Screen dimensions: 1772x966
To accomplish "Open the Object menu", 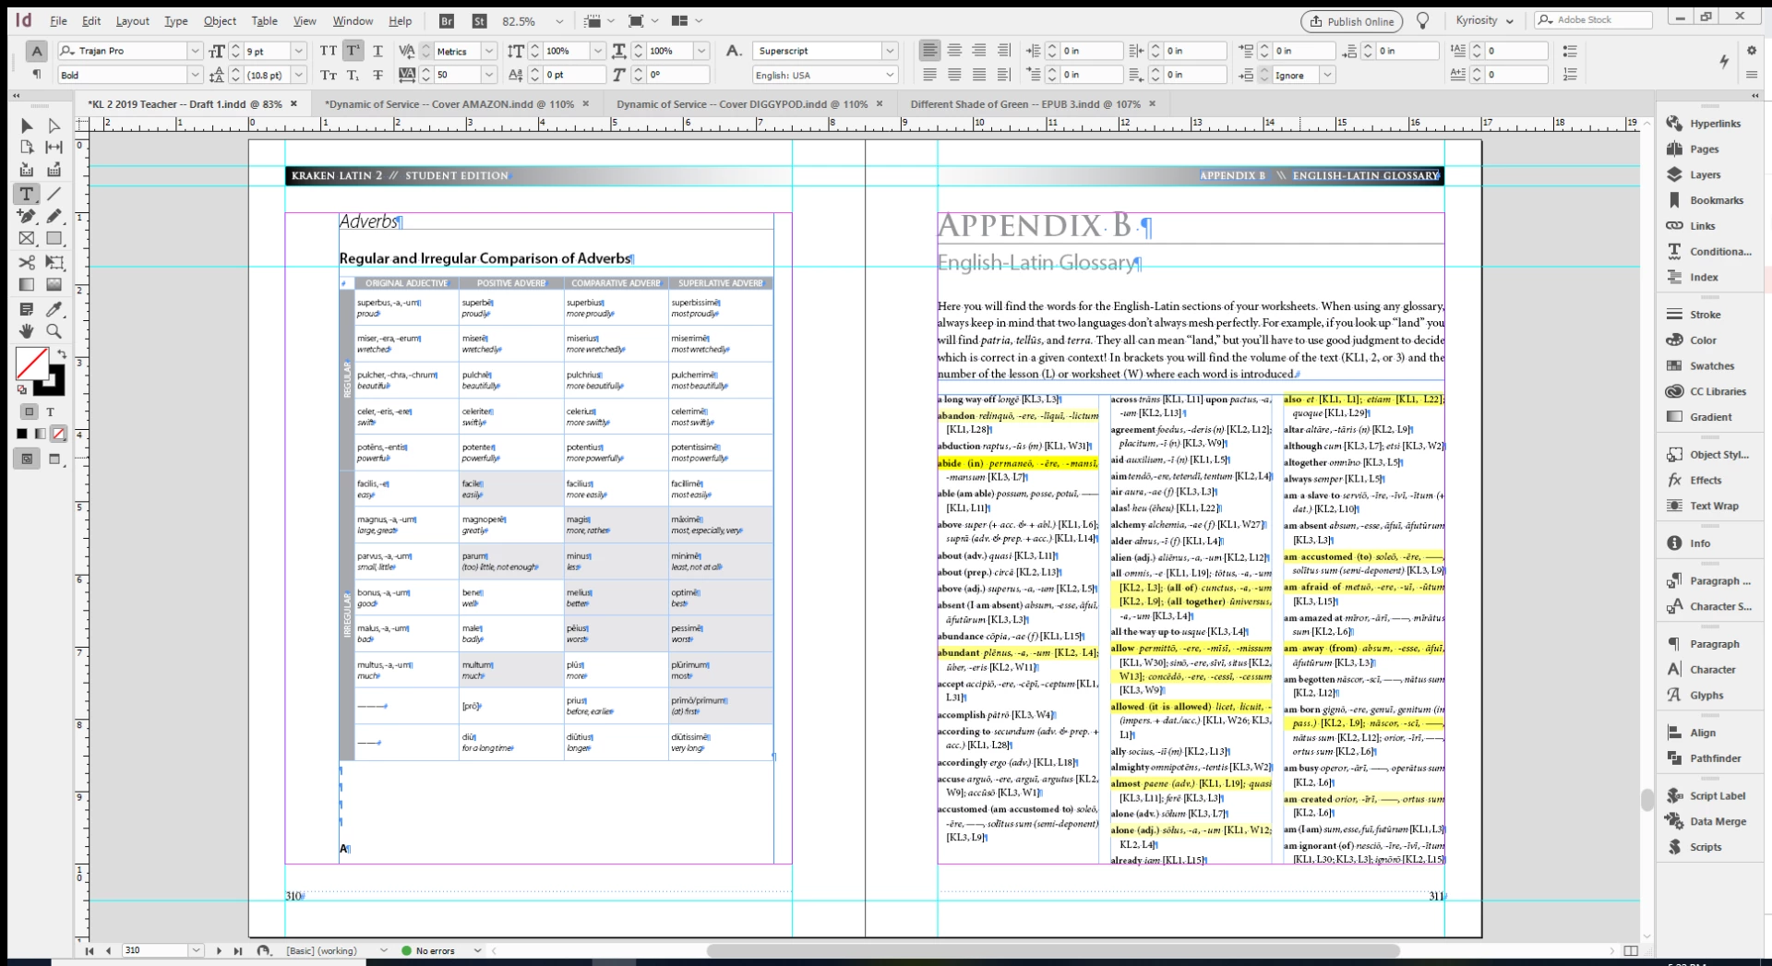I will pos(220,20).
